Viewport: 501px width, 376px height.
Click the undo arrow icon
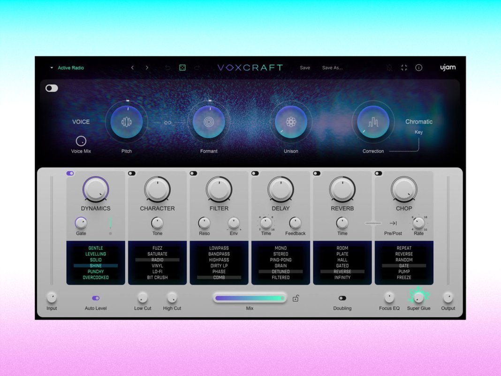point(167,68)
